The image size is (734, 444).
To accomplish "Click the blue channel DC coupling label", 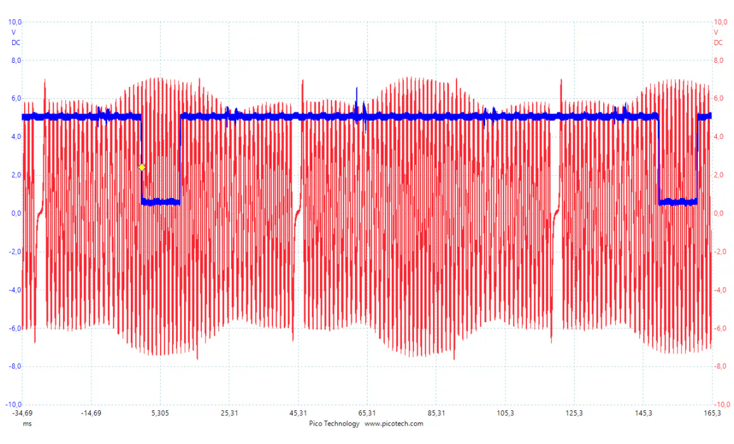I will pyautogui.click(x=16, y=43).
